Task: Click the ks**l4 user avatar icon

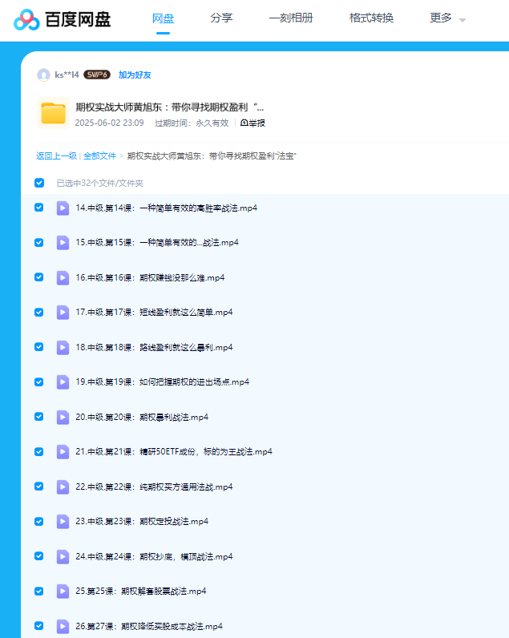Action: 43,75
